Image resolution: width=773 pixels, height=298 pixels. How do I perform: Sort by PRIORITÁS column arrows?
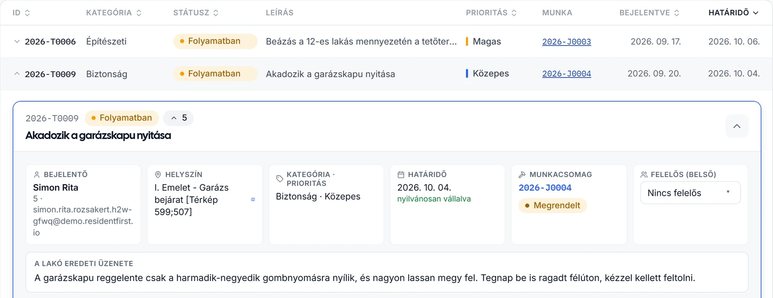(514, 13)
